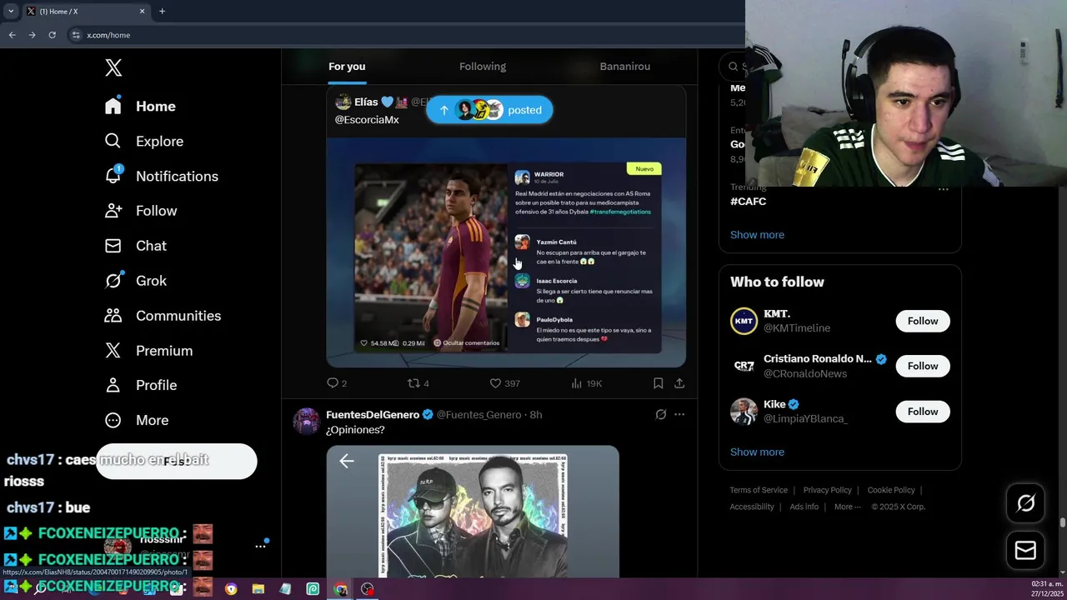This screenshot has width=1067, height=600.
Task: View the 19K post analytics
Action: pyautogui.click(x=586, y=383)
